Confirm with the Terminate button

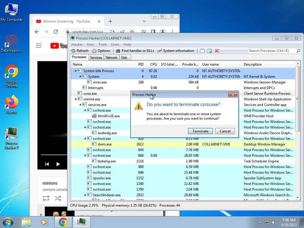click(200, 131)
